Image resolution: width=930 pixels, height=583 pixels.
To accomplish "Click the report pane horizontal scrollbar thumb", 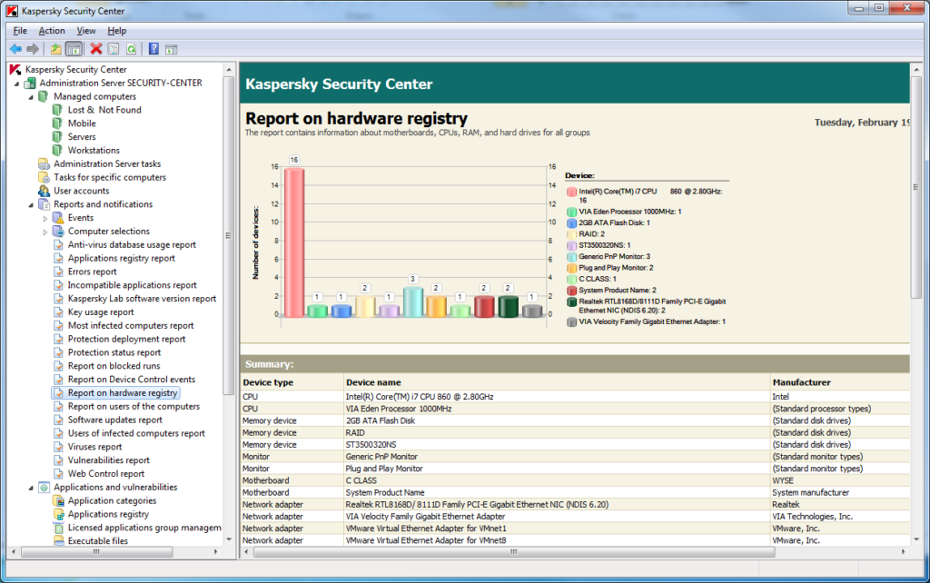I will (514, 551).
